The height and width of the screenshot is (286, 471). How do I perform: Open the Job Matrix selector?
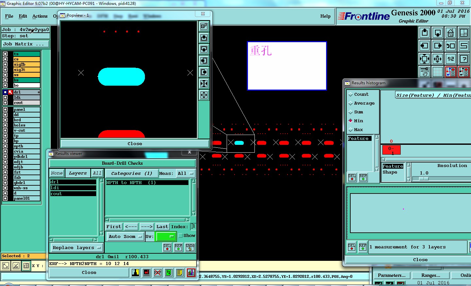coord(26,44)
